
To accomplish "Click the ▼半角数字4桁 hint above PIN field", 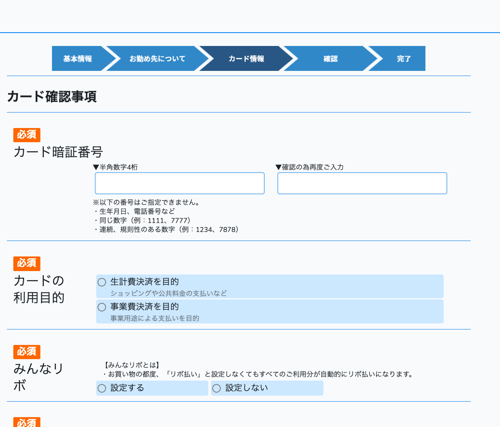I will (x=116, y=167).
